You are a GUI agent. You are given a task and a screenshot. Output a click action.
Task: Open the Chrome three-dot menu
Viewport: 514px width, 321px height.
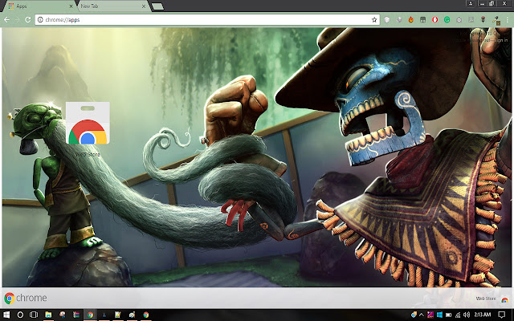507,19
